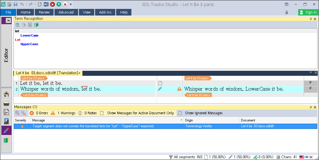Expand the navigation pane chevron

click(8, 20)
